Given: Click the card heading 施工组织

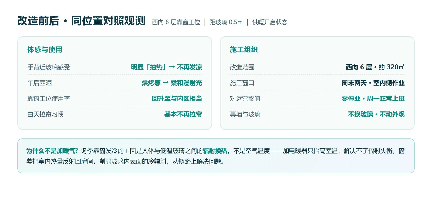Looking at the screenshot, I should (244, 50).
